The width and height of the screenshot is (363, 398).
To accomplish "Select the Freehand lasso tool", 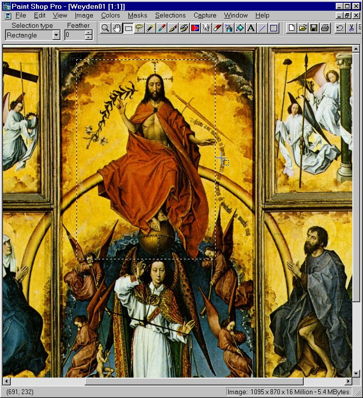I will [139, 28].
